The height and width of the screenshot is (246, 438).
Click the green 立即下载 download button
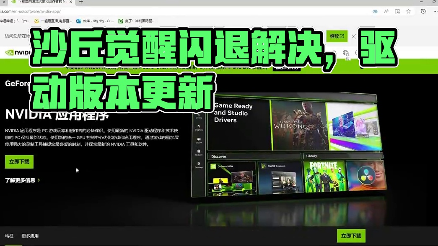[18, 161]
